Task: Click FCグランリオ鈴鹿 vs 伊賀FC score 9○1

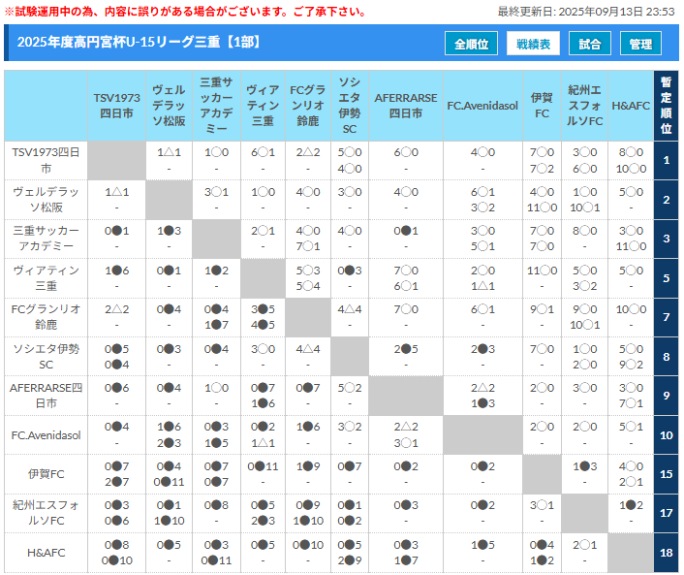Action: click(x=542, y=309)
